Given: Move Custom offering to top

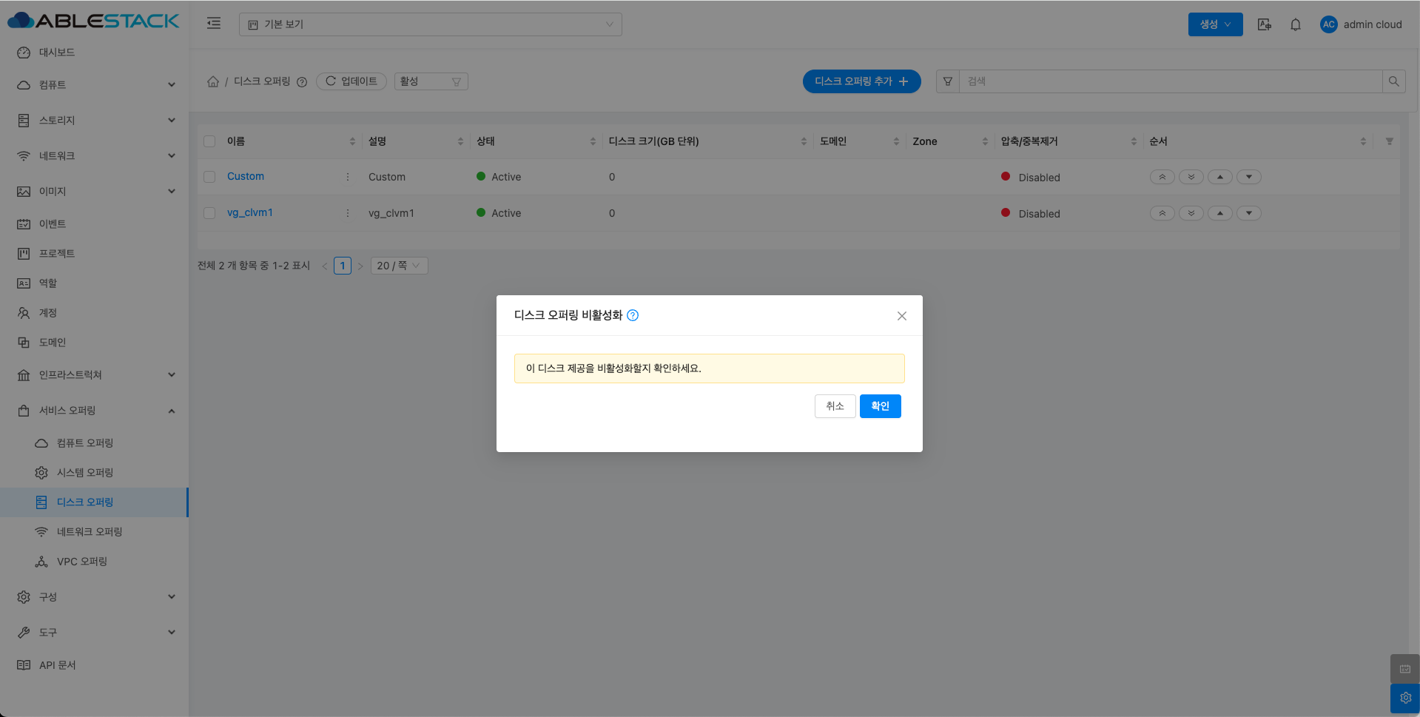Looking at the screenshot, I should pyautogui.click(x=1162, y=177).
